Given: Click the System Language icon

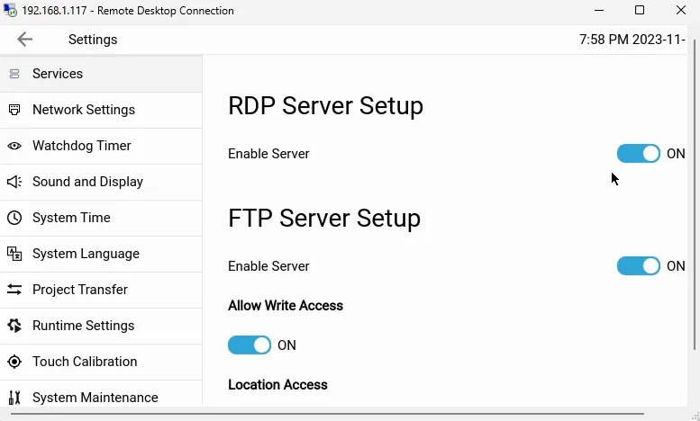Looking at the screenshot, I should tap(14, 254).
